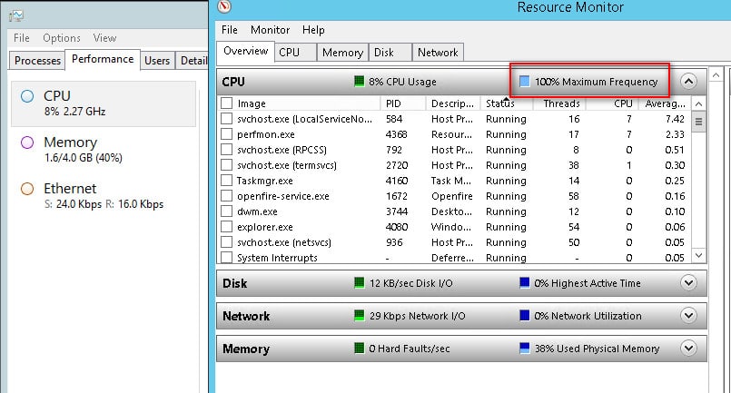Click the green Disk I/O indicator square

(359, 282)
